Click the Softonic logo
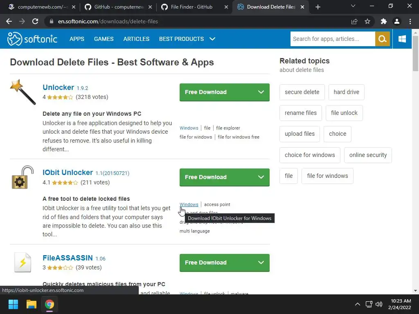This screenshot has width=419, height=314. (32, 39)
